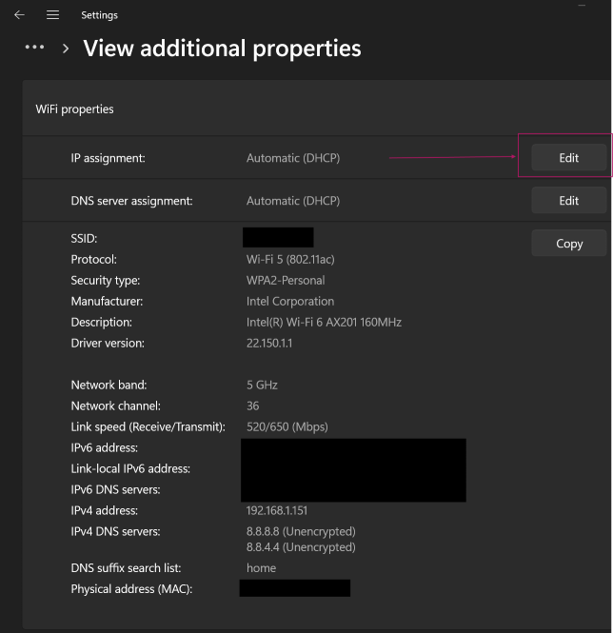Select network channel value 36
The width and height of the screenshot is (613, 633).
(x=253, y=406)
